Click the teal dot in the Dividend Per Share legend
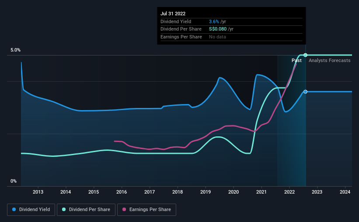 64,210
